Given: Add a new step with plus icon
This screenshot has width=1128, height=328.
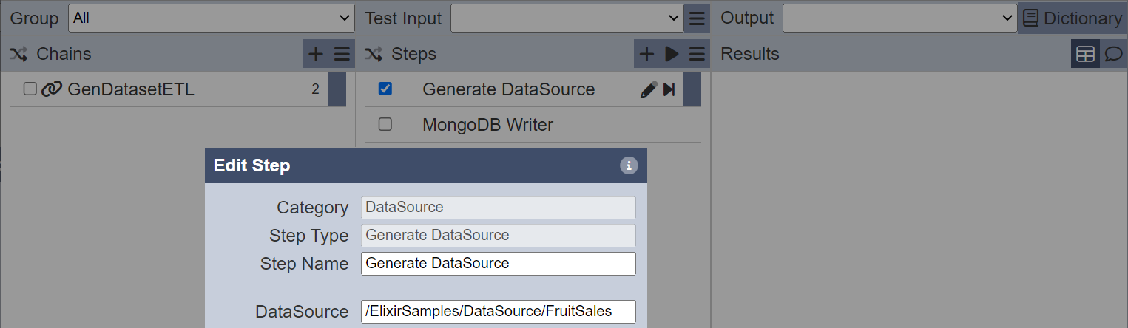Looking at the screenshot, I should [646, 54].
